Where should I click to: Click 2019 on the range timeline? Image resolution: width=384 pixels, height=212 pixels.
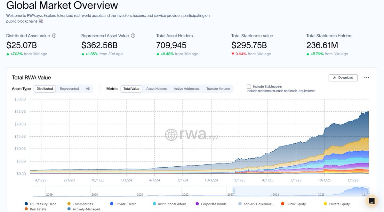coord(49,194)
